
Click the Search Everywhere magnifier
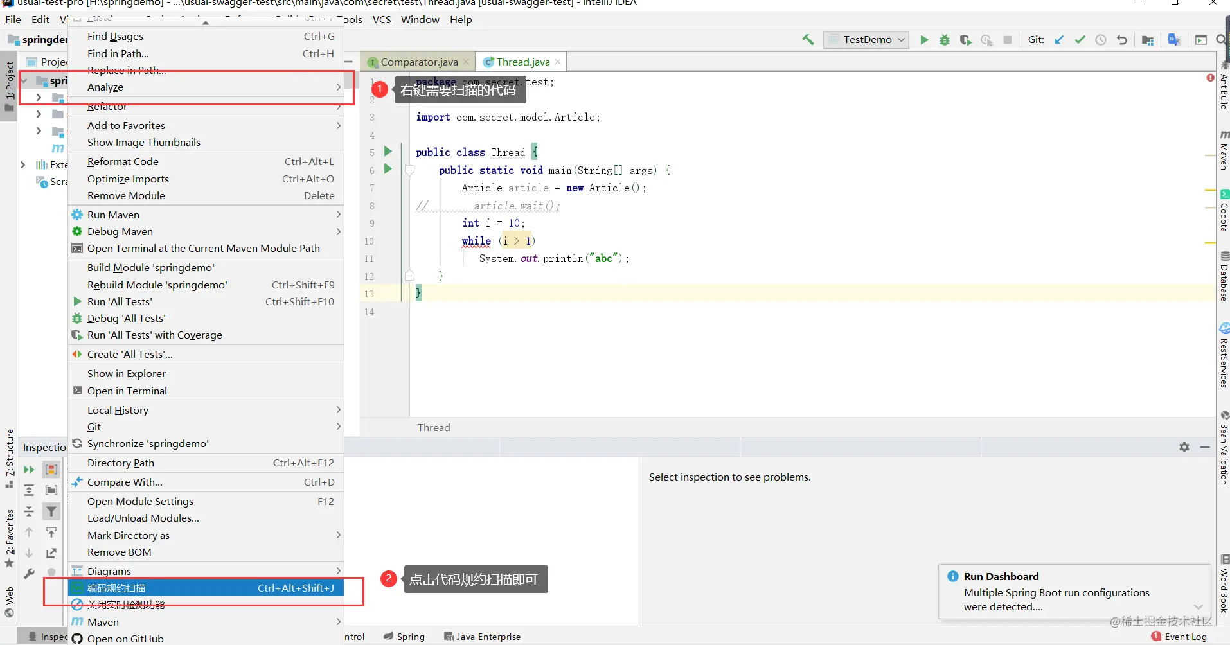point(1220,40)
